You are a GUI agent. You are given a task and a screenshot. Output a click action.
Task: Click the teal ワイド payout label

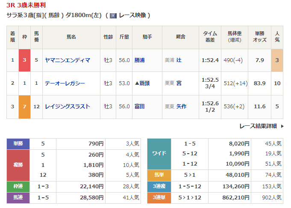(159, 154)
